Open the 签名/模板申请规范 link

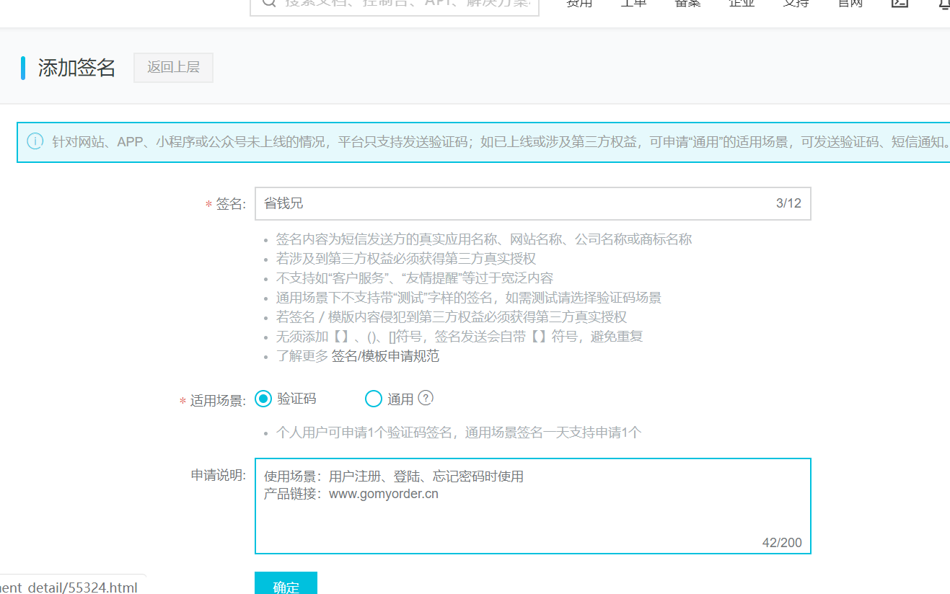[x=385, y=356]
